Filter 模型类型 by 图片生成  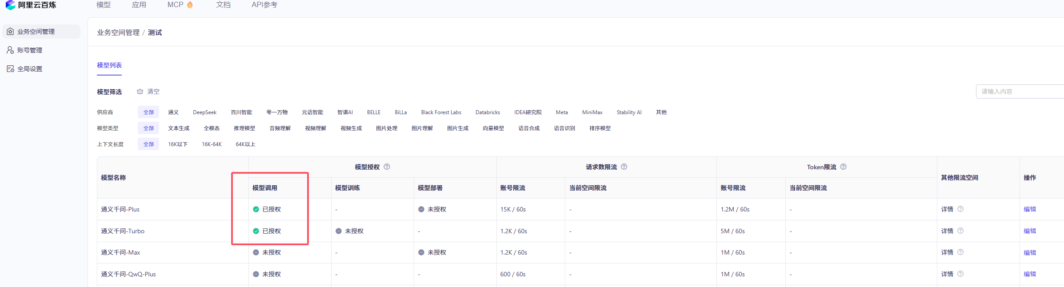click(x=458, y=128)
